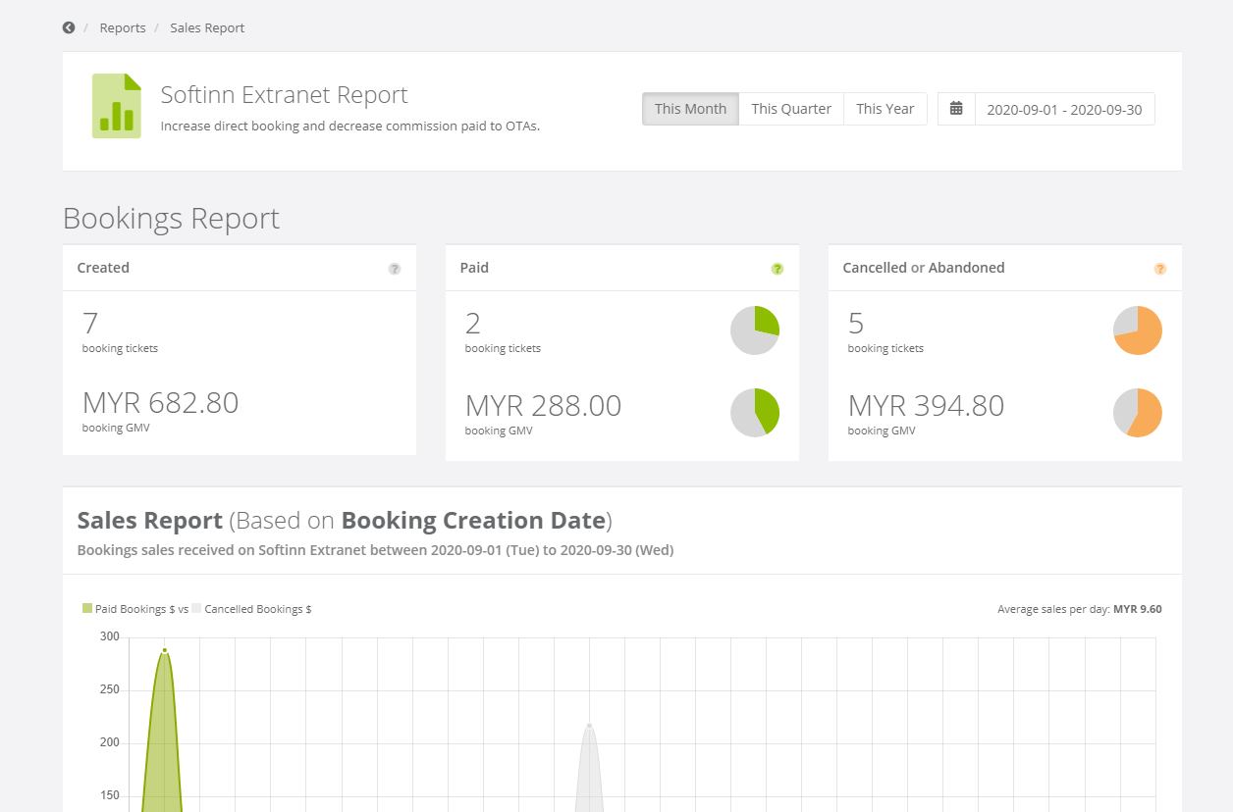Click the 2 paid booking tickets count
Image resolution: width=1233 pixels, height=812 pixels.
click(473, 323)
